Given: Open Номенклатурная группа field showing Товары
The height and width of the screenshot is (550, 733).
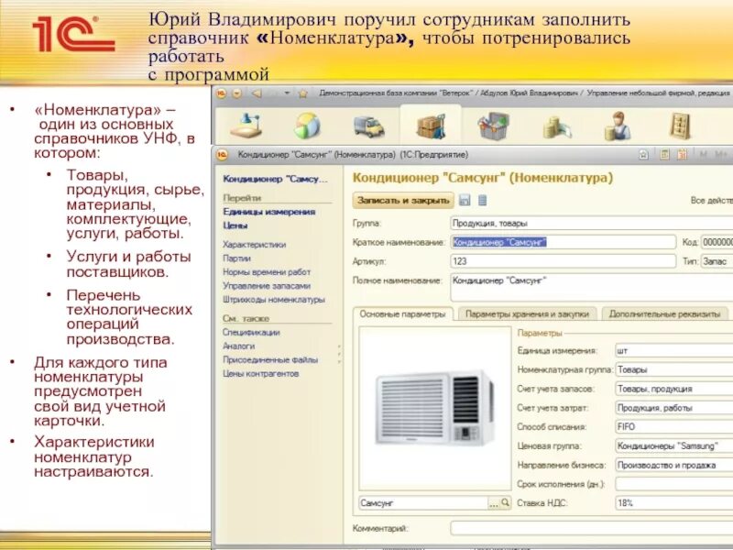Looking at the screenshot, I should coord(673,369).
